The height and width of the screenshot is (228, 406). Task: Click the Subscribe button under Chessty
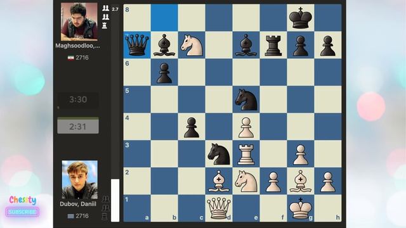pos(22,212)
